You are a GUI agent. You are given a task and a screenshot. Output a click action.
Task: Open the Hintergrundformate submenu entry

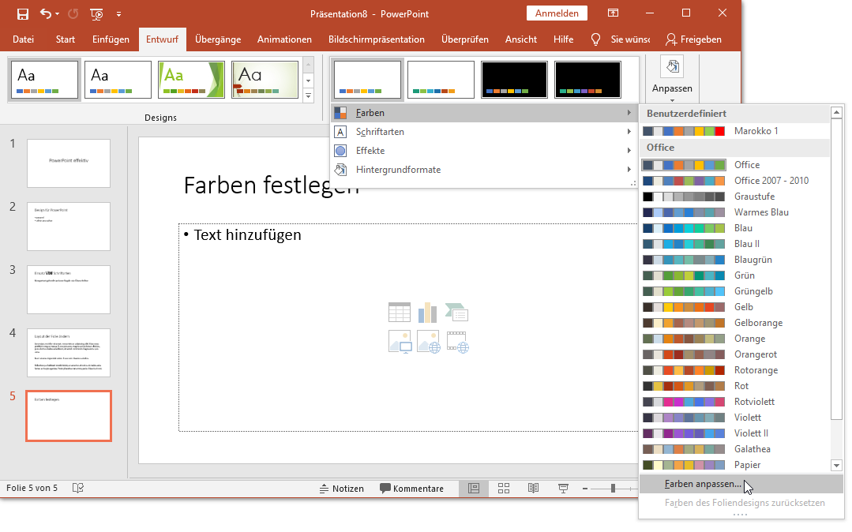483,170
